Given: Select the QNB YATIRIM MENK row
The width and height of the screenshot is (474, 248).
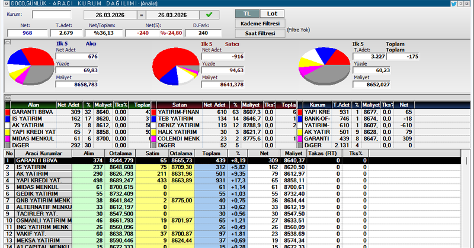Looking at the screenshot, I should [x=232, y=200].
